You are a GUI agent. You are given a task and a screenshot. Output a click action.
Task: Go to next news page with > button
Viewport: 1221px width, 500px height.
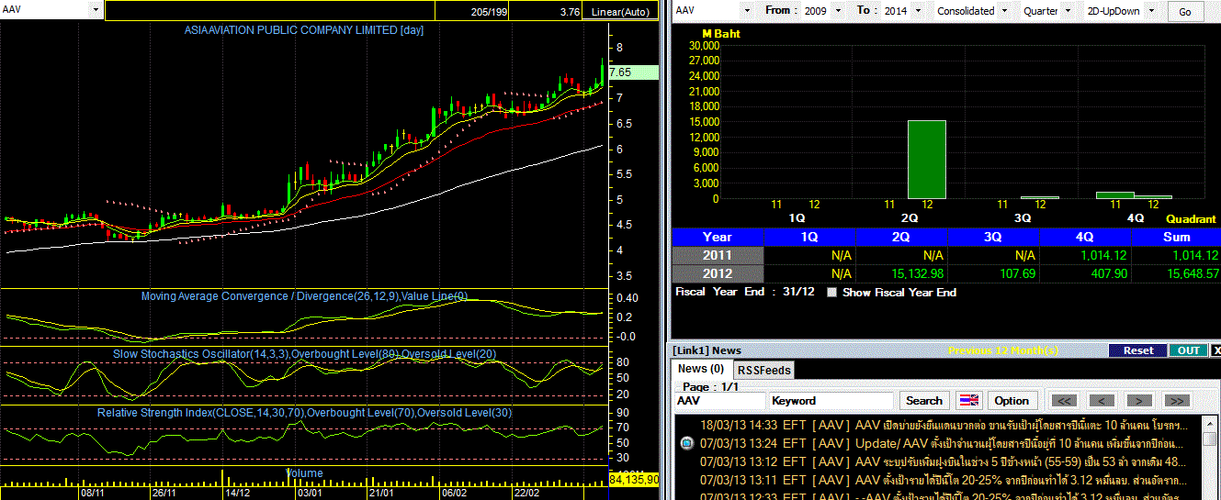point(1139,400)
